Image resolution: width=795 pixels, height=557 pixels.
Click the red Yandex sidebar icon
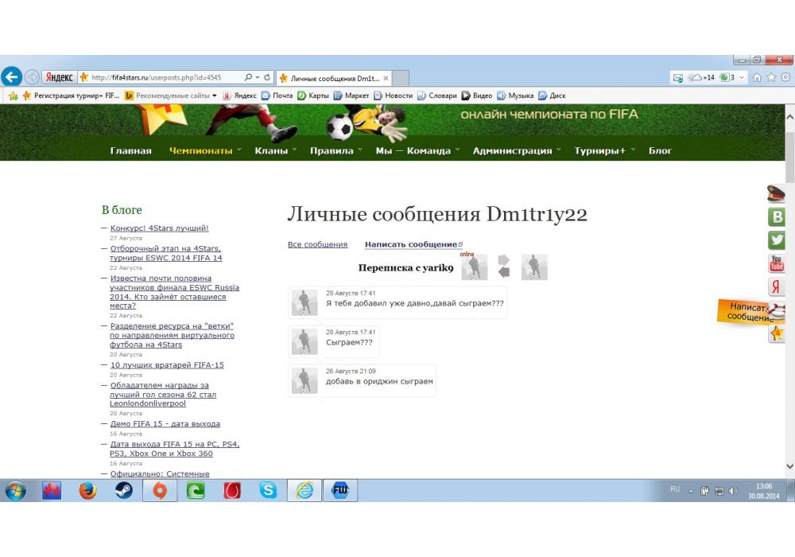click(777, 287)
